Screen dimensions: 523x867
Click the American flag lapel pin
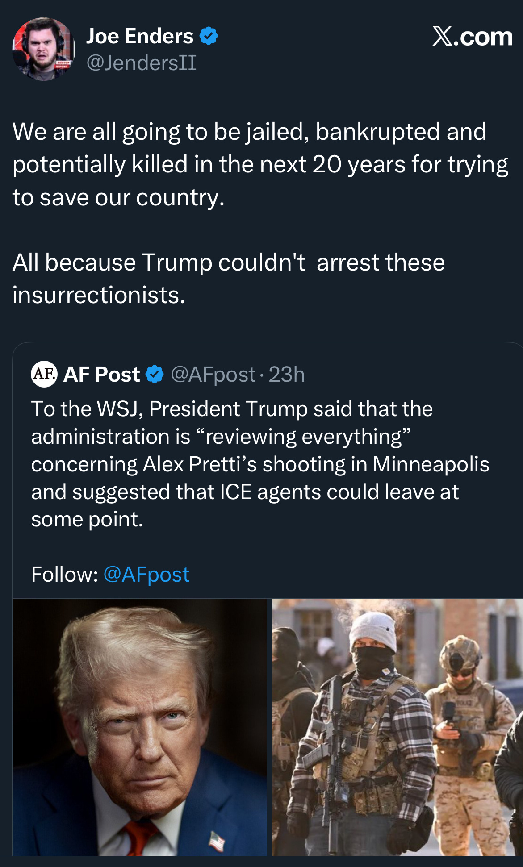click(217, 841)
